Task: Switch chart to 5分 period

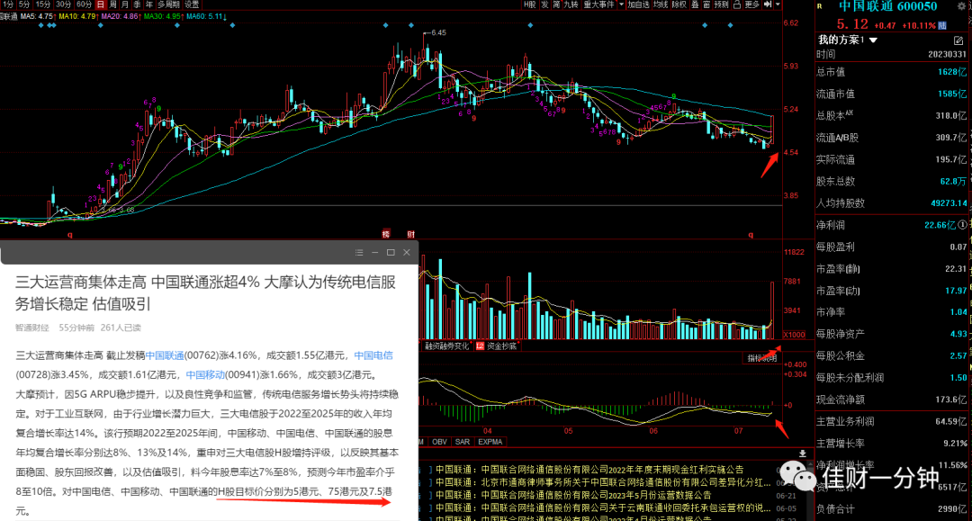Action: coord(23,4)
